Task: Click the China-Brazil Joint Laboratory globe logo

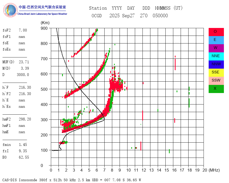Action: pyautogui.click(x=10, y=10)
